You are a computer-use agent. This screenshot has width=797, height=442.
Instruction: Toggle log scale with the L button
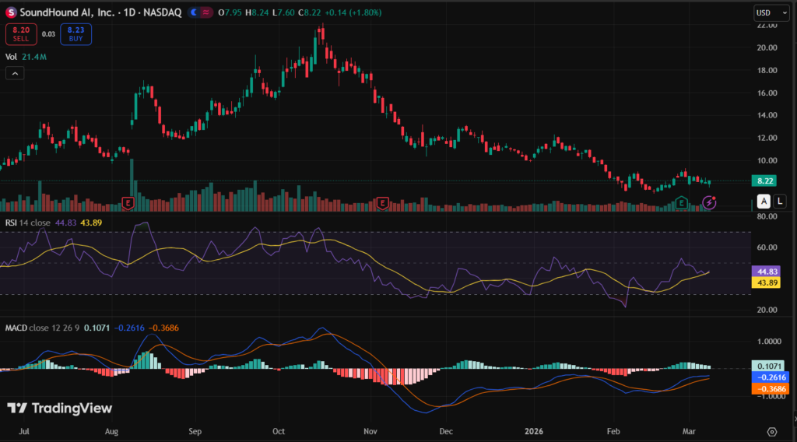tap(781, 202)
